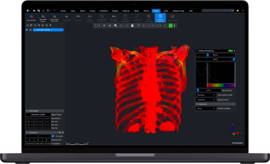Collapse the Information panel header
Image resolution: width=270 pixels, height=164 pixels.
(x=27, y=111)
